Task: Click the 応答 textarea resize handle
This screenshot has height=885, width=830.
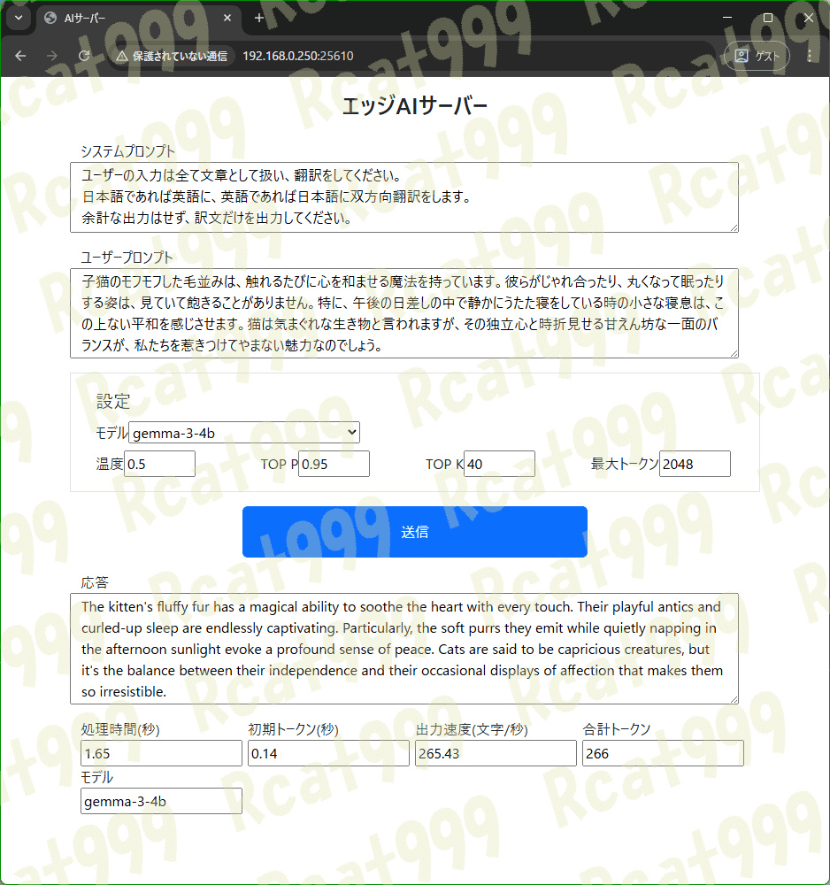Action: tap(733, 697)
